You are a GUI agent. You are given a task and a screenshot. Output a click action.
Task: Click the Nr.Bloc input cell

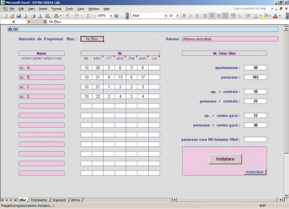point(92,39)
